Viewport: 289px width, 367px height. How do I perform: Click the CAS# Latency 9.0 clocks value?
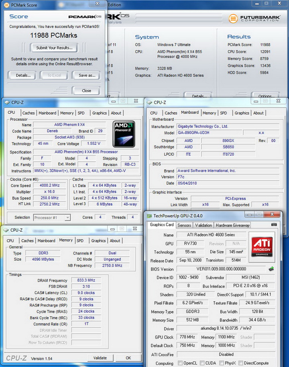click(86, 293)
